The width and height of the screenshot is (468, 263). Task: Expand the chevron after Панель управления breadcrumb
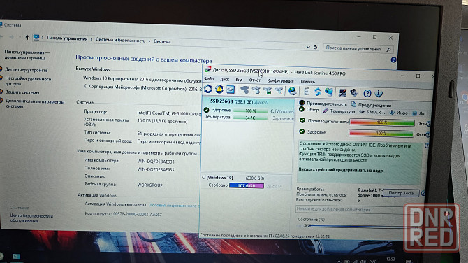(92, 39)
